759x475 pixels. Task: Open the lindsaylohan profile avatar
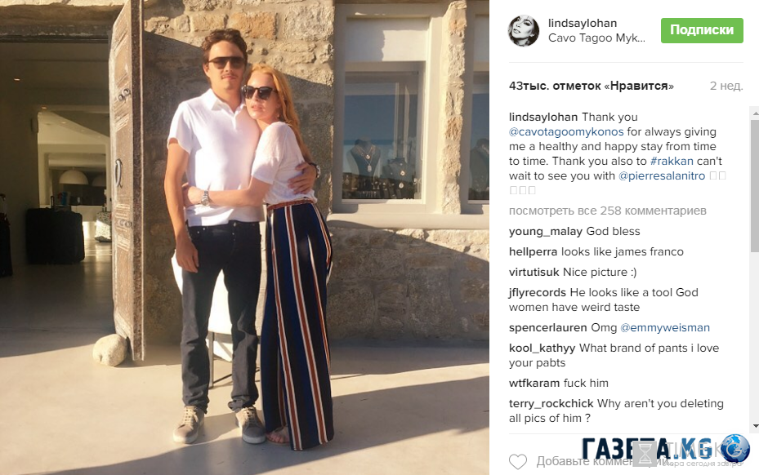[523, 30]
